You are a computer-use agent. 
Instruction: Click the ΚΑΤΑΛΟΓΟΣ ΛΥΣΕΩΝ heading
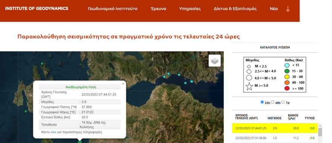coord(275,48)
